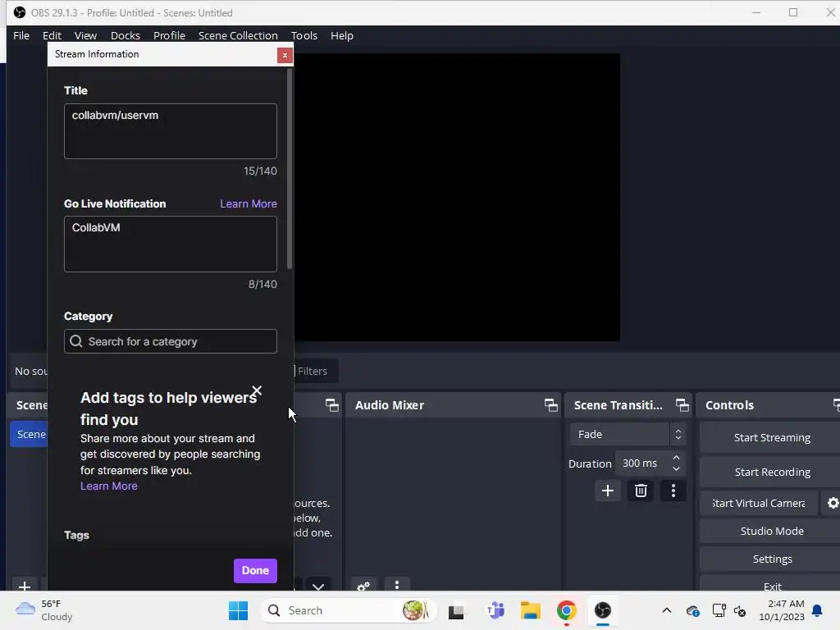
Task: Open OBS Settings
Action: point(771,559)
